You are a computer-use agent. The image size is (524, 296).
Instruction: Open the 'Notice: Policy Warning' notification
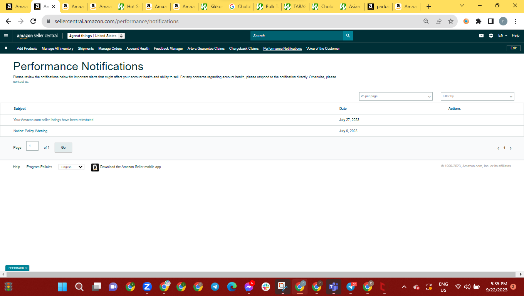pos(30,131)
